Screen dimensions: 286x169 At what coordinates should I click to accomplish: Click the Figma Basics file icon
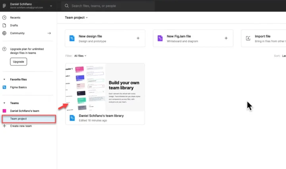pyautogui.click(x=4, y=87)
